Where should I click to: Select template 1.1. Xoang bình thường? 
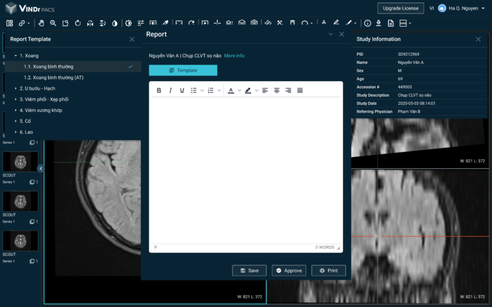[49, 67]
